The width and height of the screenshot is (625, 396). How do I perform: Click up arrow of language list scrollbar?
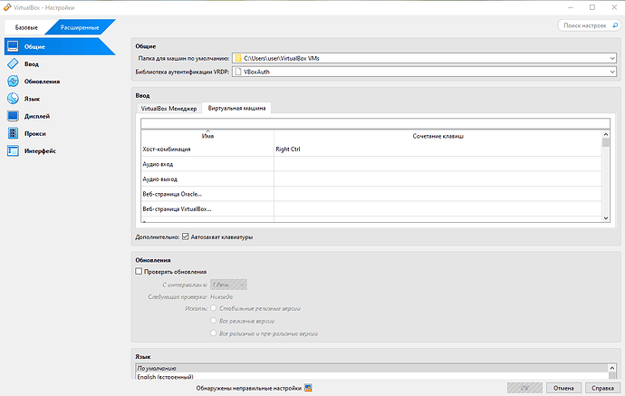pyautogui.click(x=612, y=368)
